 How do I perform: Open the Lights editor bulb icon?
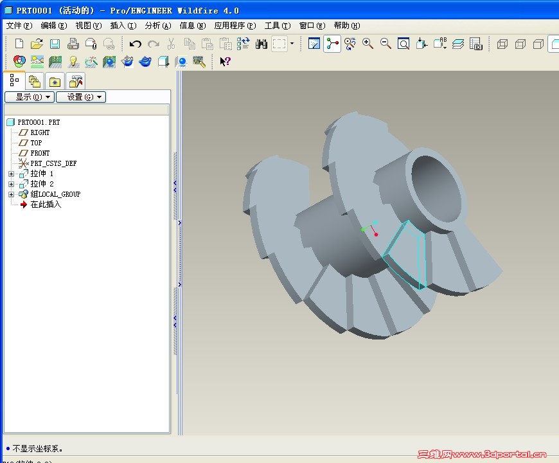[73, 62]
